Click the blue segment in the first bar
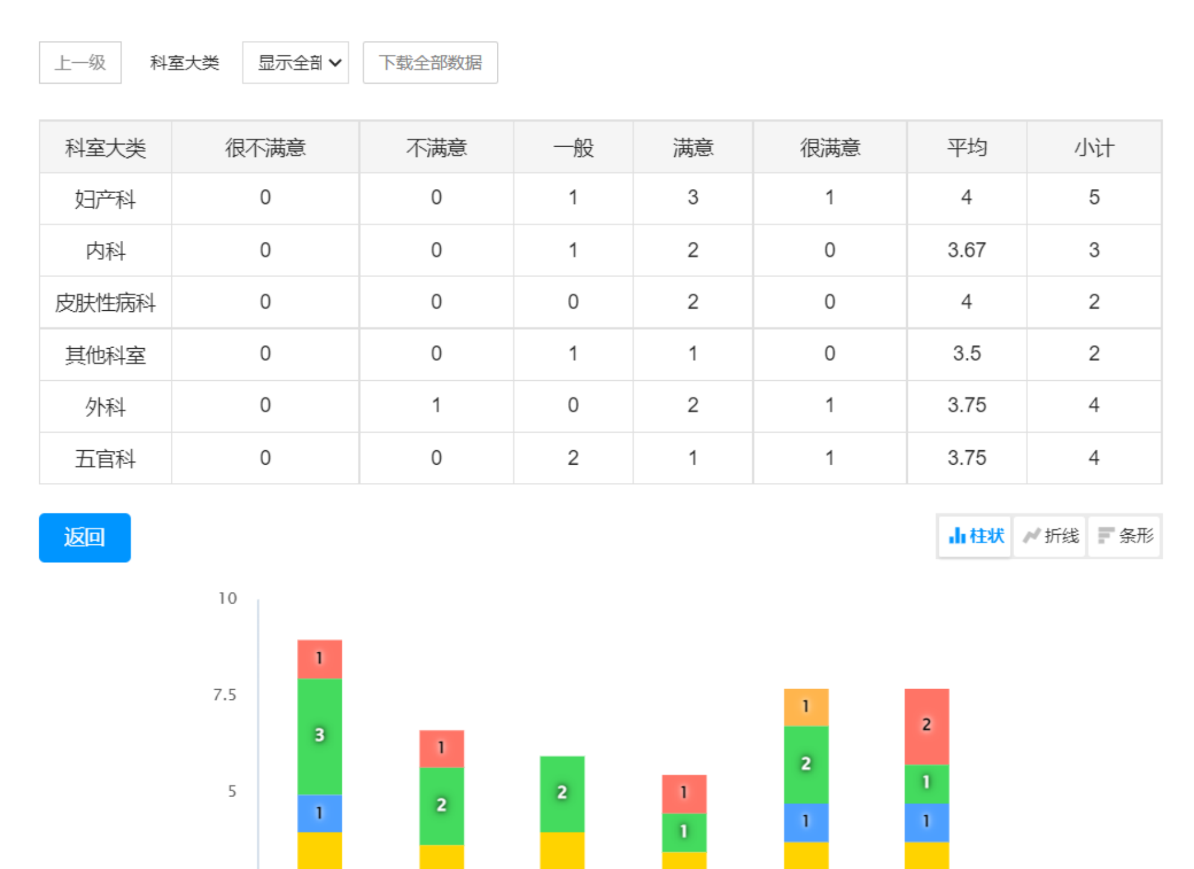Image resolution: width=1194 pixels, height=869 pixels. tap(320, 813)
